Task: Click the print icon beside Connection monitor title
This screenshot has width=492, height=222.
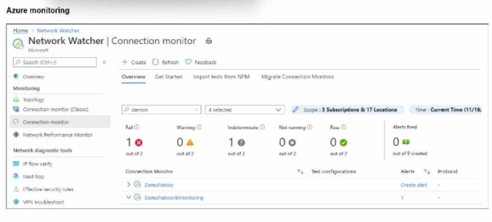Action: [209, 41]
